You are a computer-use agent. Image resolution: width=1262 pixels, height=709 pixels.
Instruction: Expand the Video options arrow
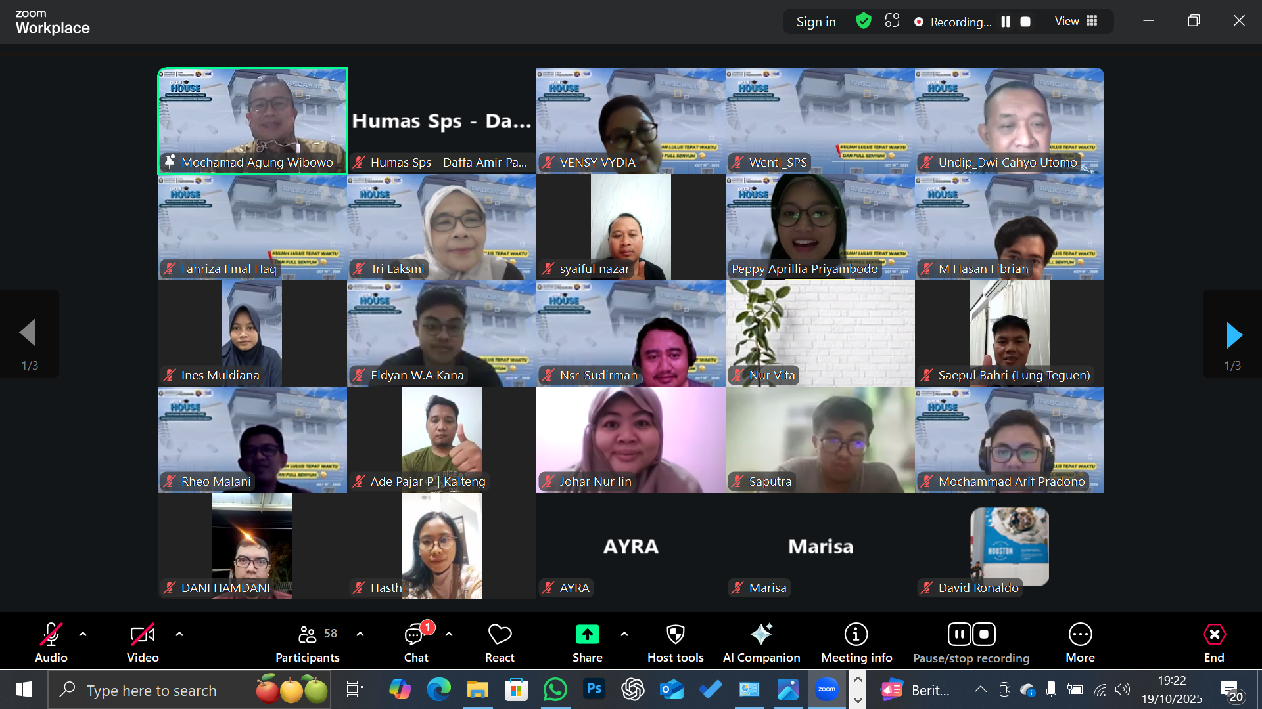(179, 634)
